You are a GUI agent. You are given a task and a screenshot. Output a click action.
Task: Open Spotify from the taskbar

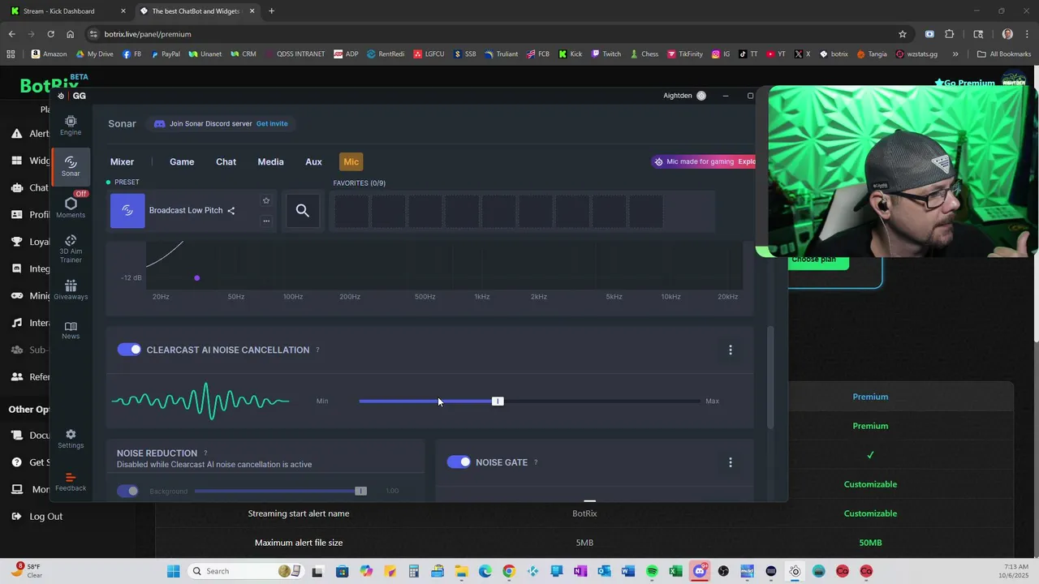point(652,571)
